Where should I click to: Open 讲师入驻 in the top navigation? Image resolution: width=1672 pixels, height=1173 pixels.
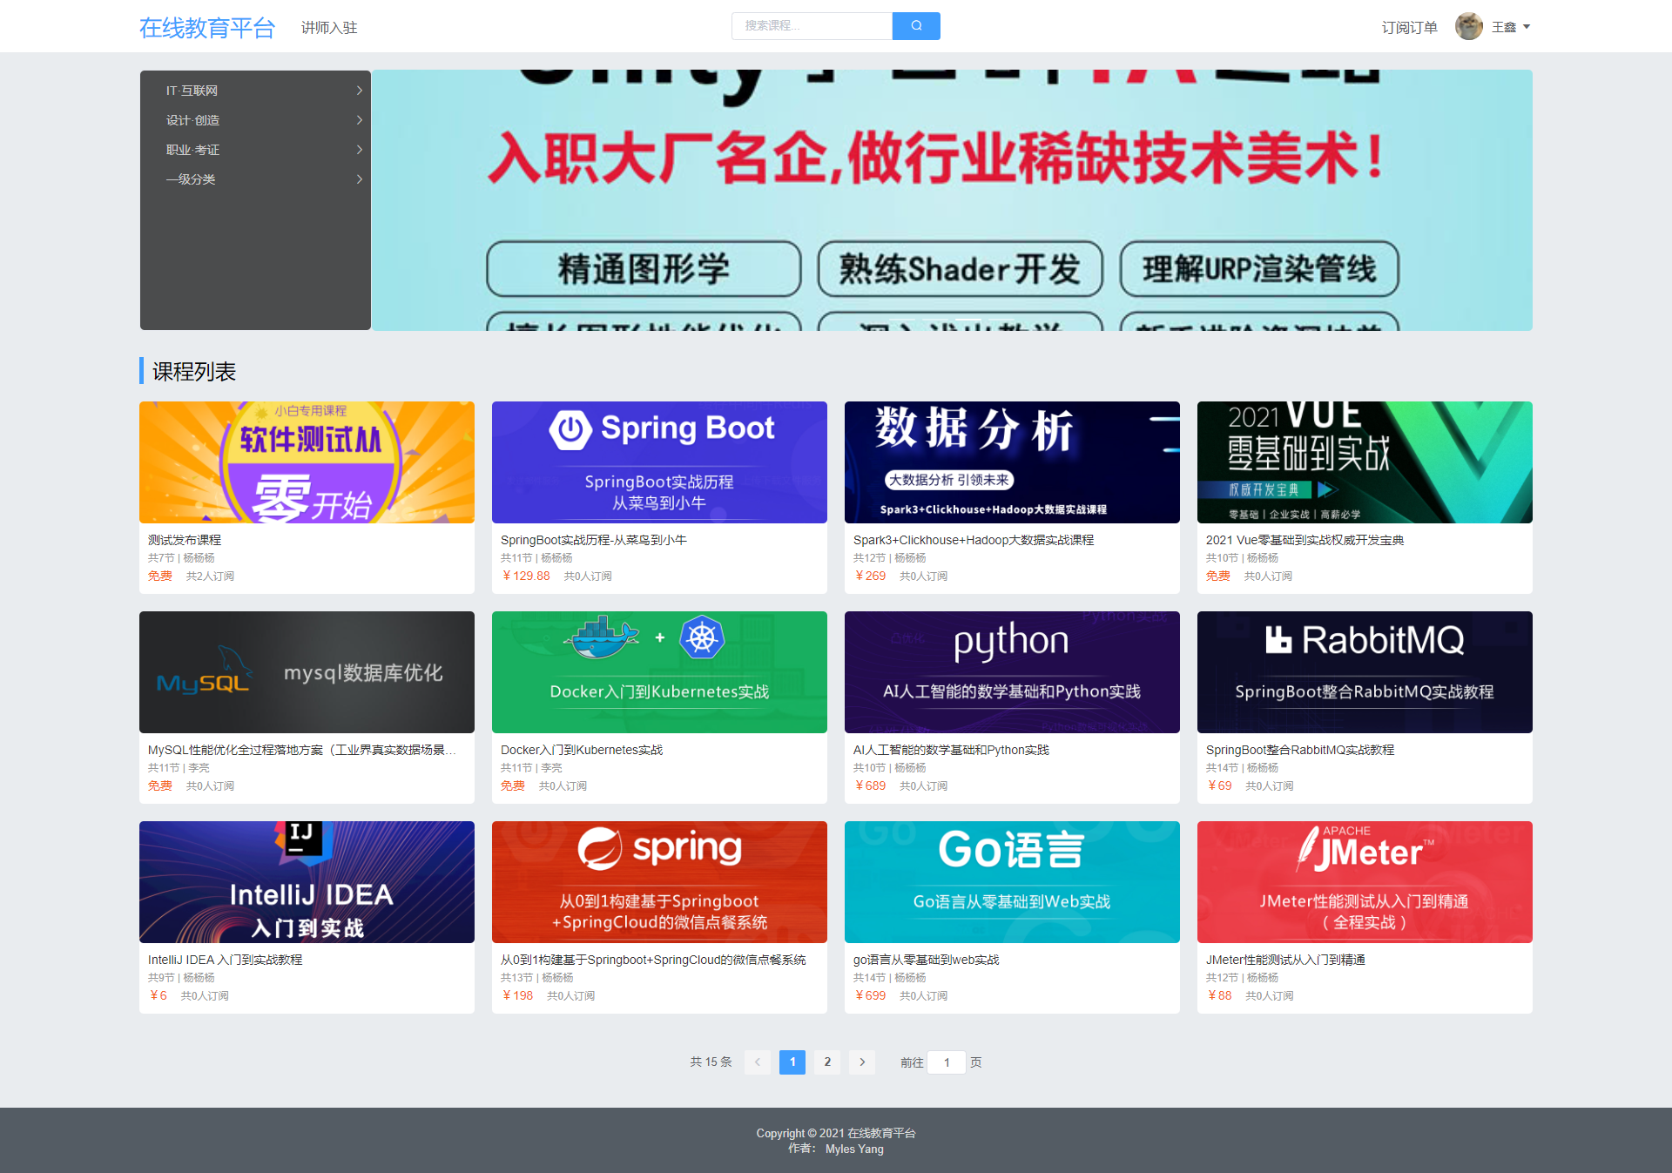[x=329, y=28]
